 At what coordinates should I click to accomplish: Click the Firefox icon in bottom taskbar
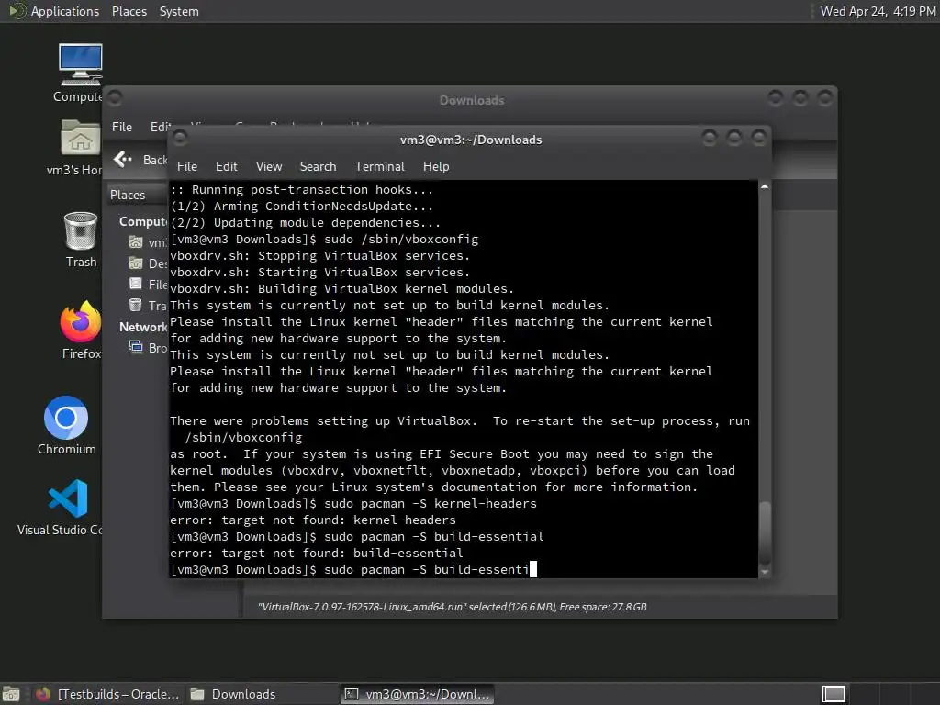pos(42,694)
